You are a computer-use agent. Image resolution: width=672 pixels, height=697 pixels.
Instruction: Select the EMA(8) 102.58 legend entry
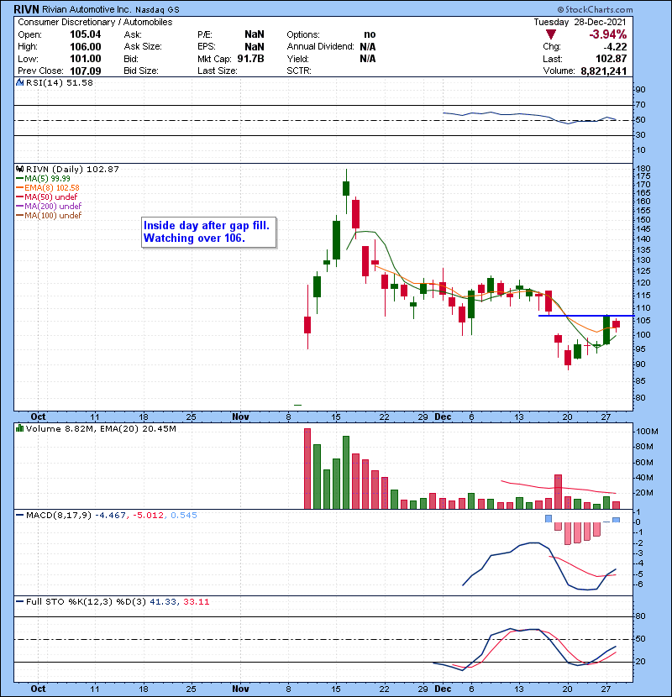pyautogui.click(x=48, y=187)
